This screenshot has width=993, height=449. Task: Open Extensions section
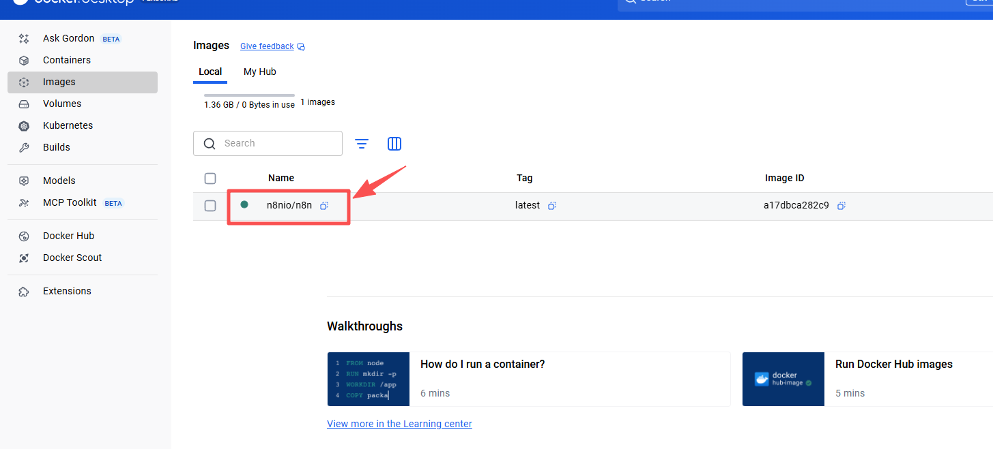(x=83, y=292)
